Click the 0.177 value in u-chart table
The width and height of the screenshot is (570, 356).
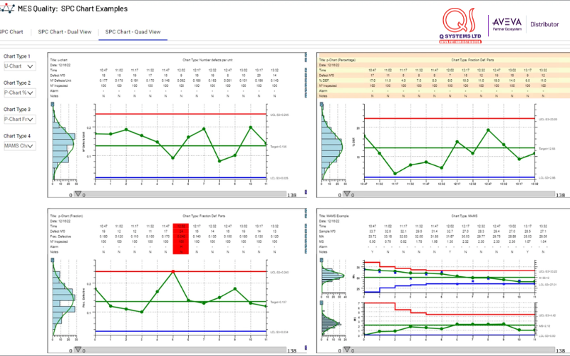pyautogui.click(x=103, y=80)
